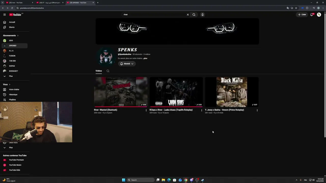The width and height of the screenshot is (326, 183).
Task: Select the Vidéos channel tab
Action: point(99,71)
